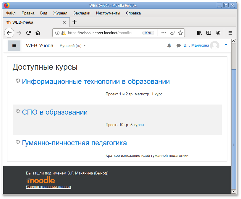
Task: Click text Проект 10 гр. 5 курса
Action: pyautogui.click(x=124, y=125)
